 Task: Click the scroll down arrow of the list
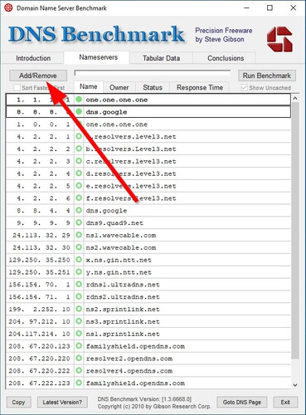(x=295, y=385)
